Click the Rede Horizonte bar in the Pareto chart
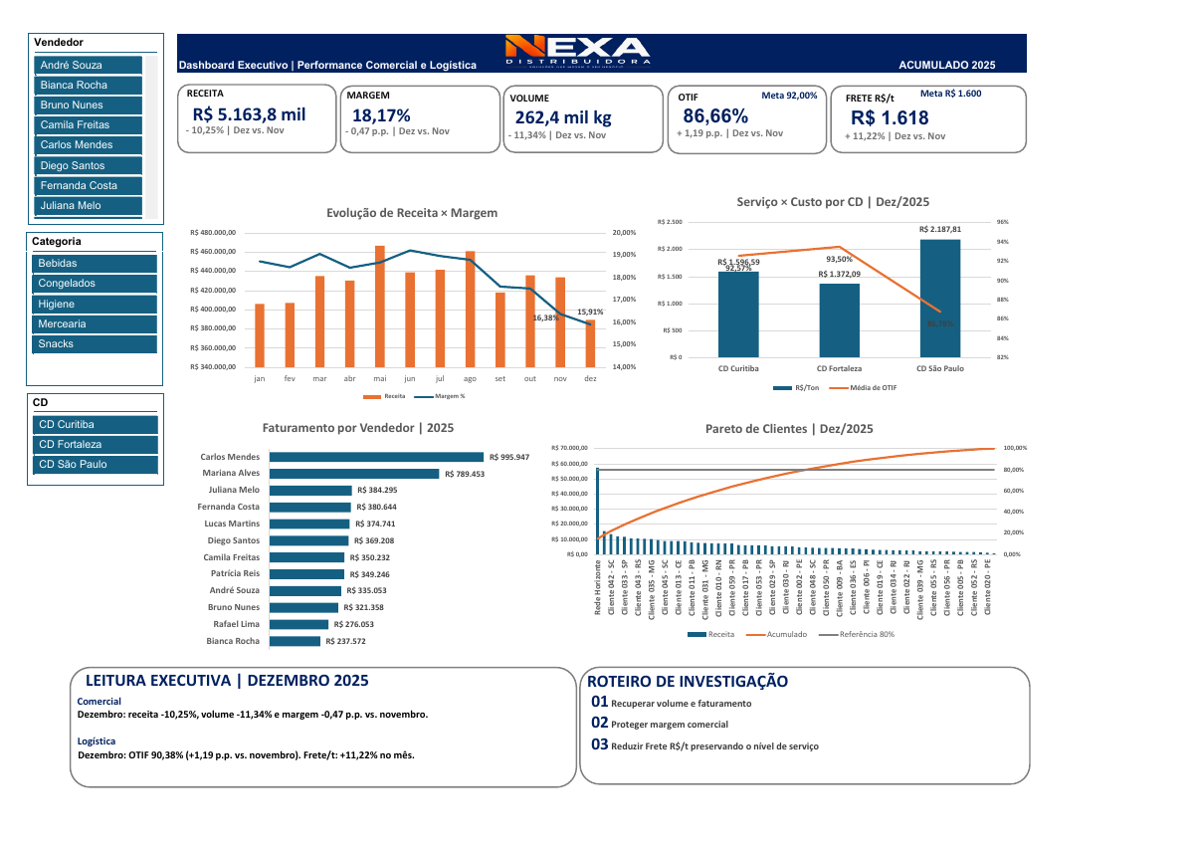Screen dimensions: 1194x845 tap(598, 510)
